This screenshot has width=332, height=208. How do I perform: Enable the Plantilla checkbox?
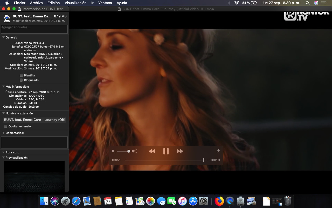21,75
